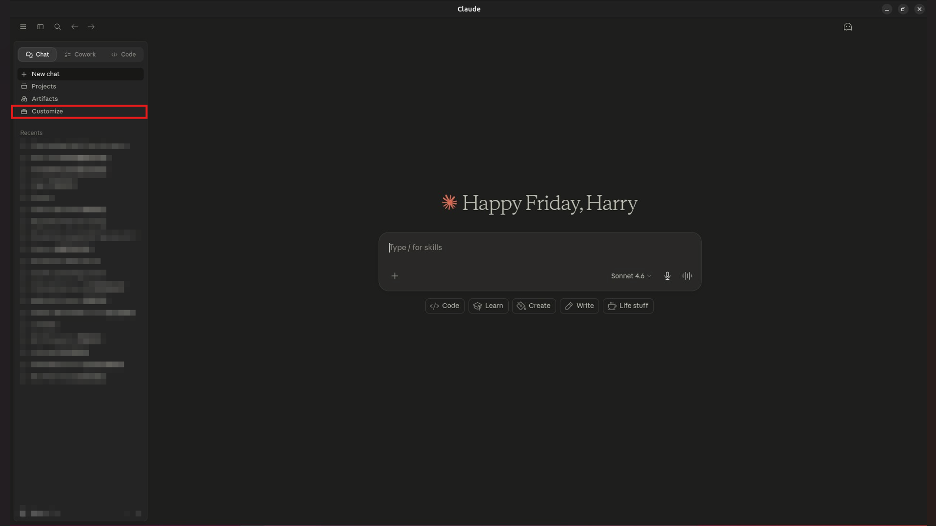
Task: Open the Sonnet 4.6 model dropdown
Action: pos(631,276)
